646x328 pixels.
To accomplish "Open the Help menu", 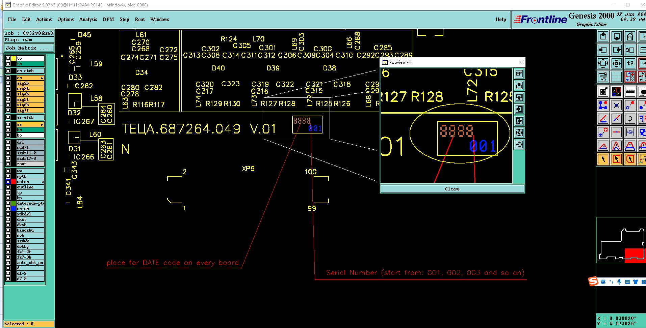I will tap(501, 19).
